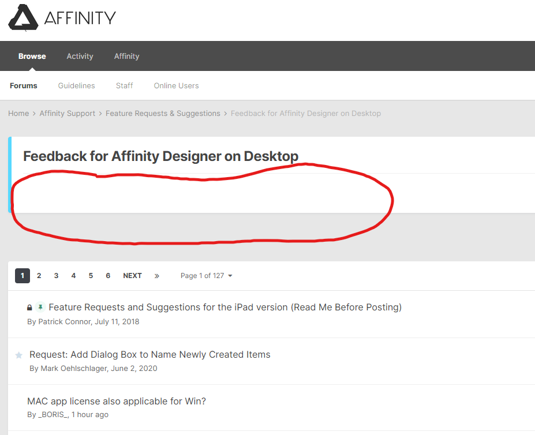Click the AFFINITY wordmark text
Viewport: 535px width, 435px height.
(80, 18)
